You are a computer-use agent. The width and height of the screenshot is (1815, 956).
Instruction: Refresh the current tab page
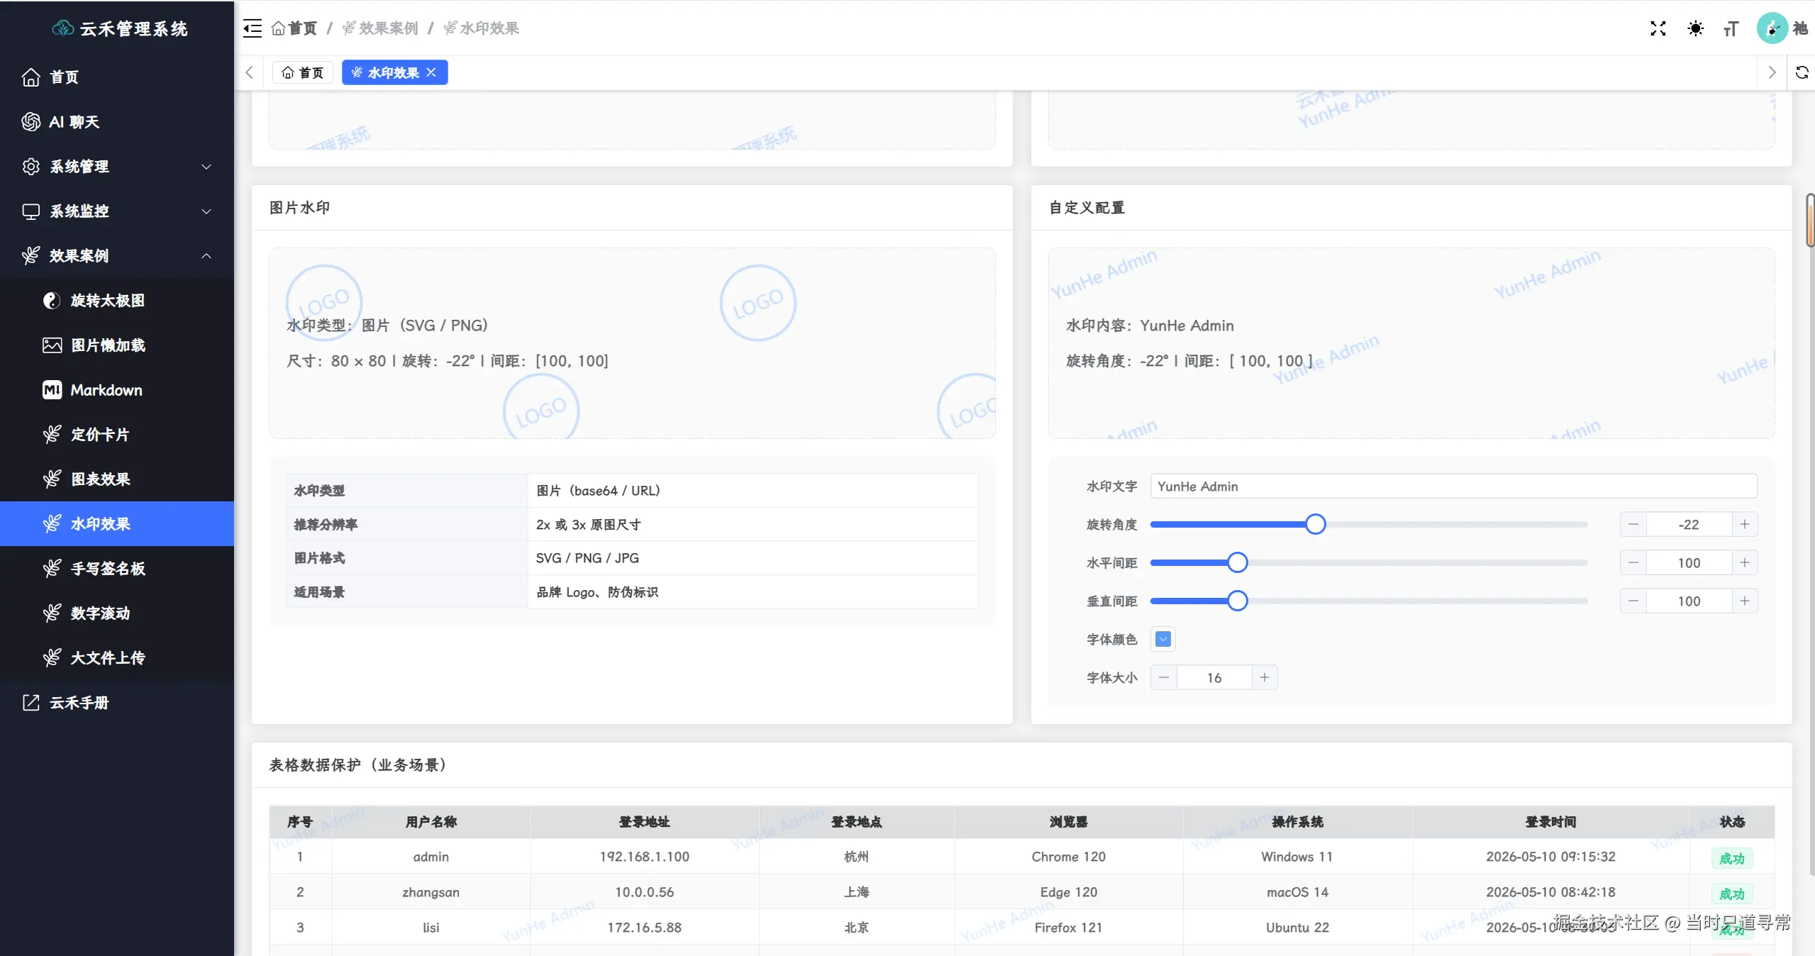click(1802, 72)
